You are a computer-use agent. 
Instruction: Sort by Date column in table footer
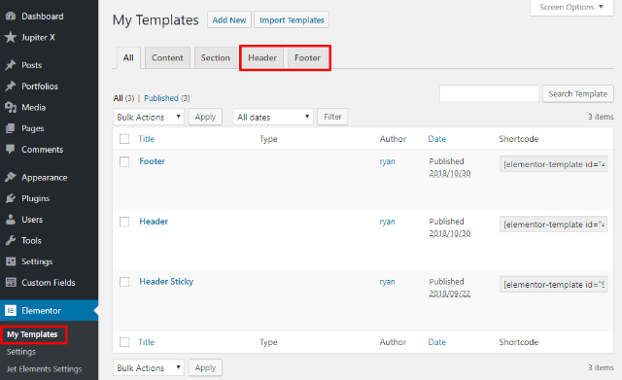[437, 342]
